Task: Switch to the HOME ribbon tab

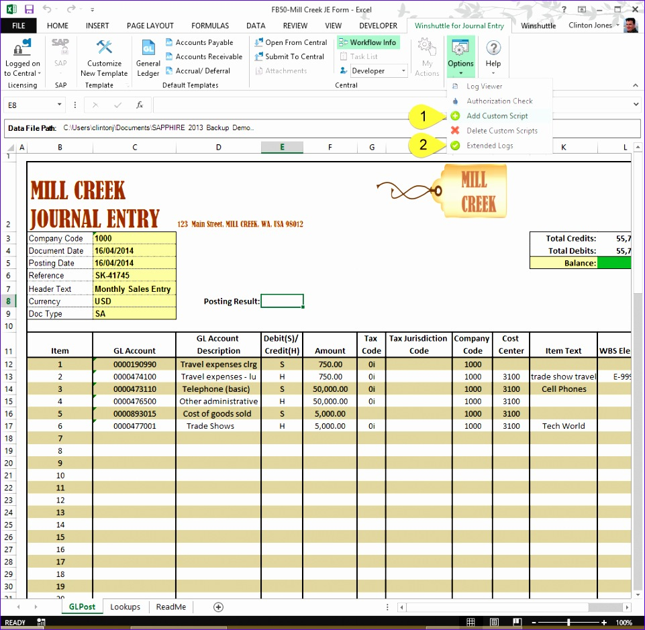Action: [x=58, y=25]
